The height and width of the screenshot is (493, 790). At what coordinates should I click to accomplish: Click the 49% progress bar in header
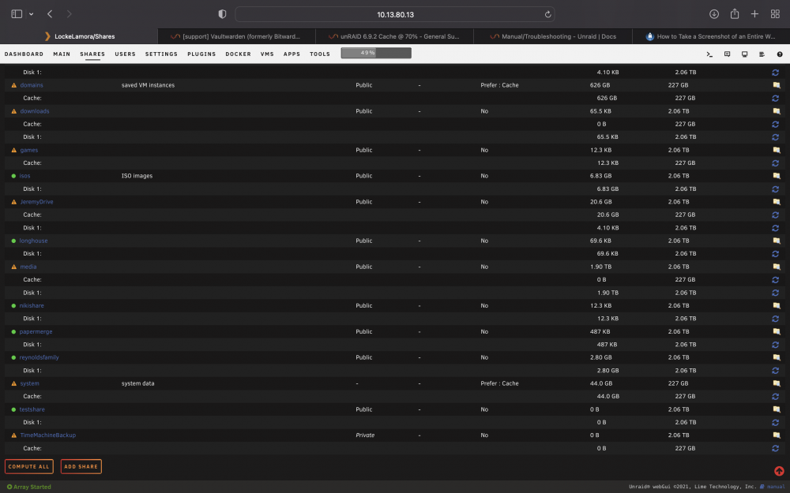[x=376, y=53]
